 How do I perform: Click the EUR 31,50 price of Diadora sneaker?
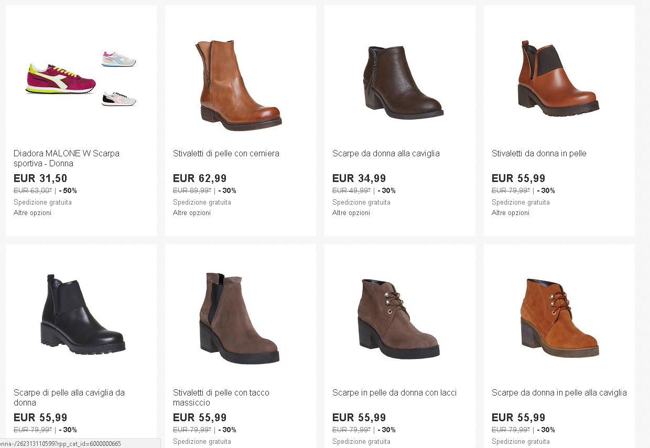pos(40,178)
